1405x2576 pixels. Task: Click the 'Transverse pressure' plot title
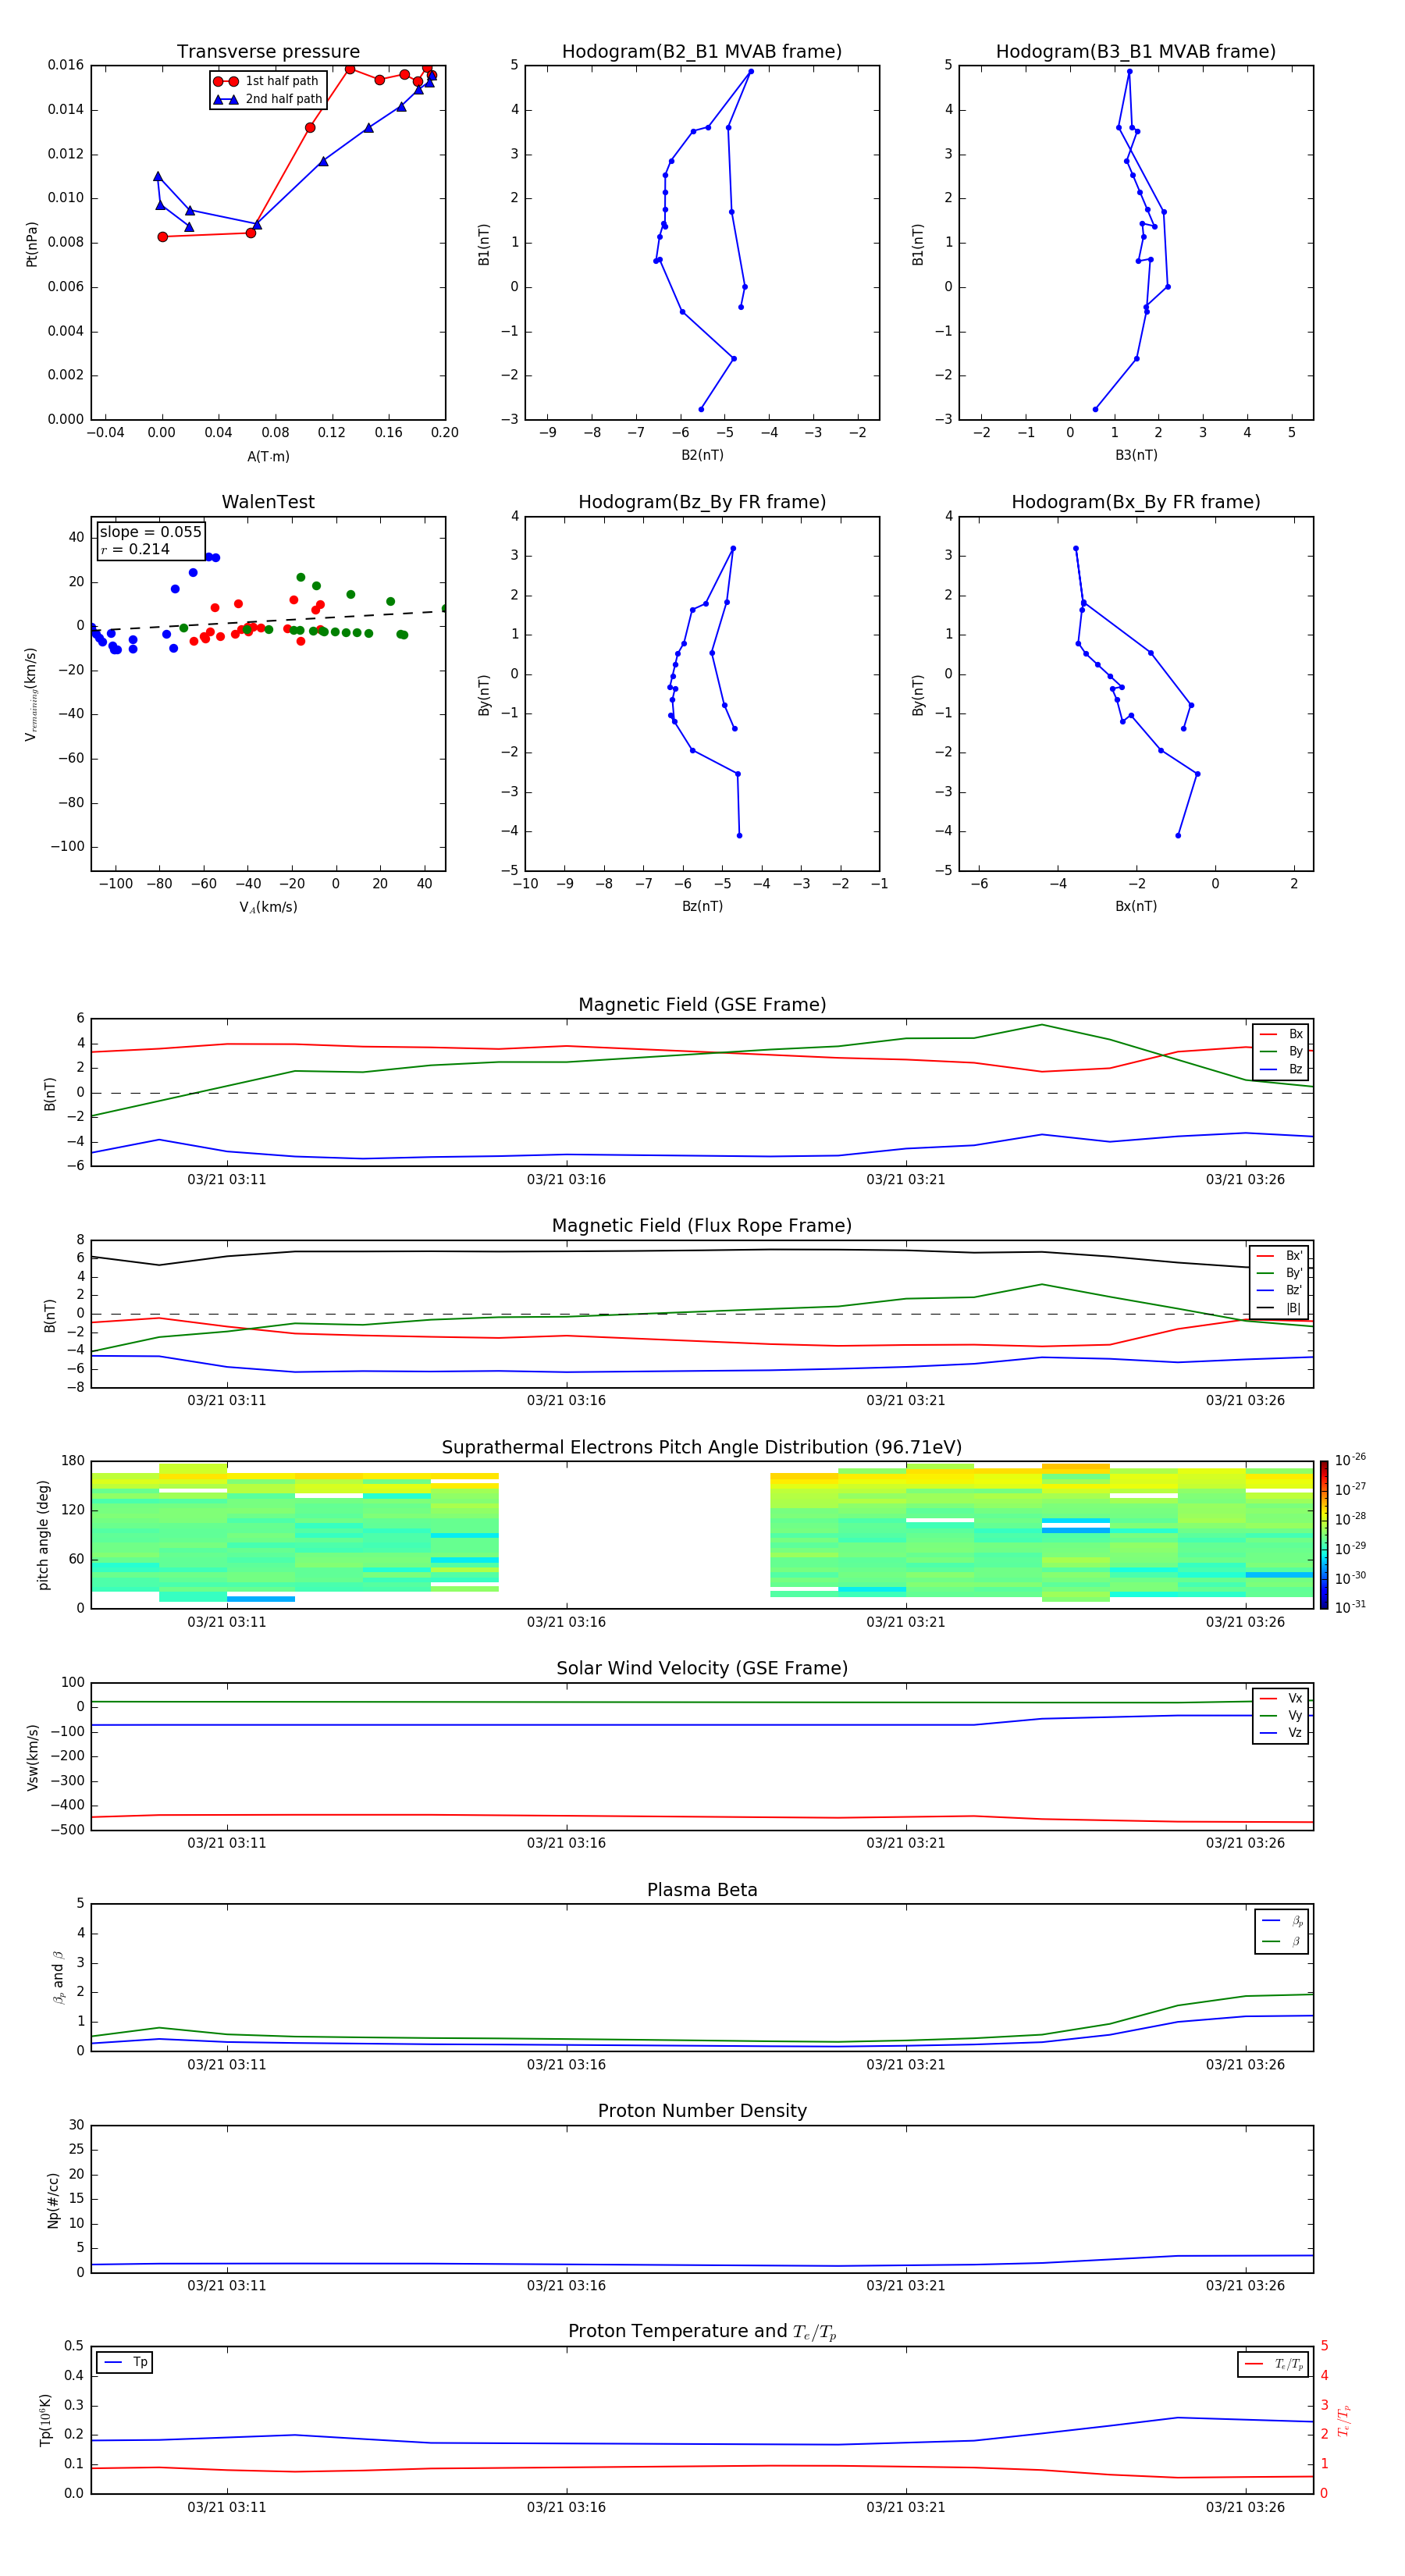(x=268, y=52)
